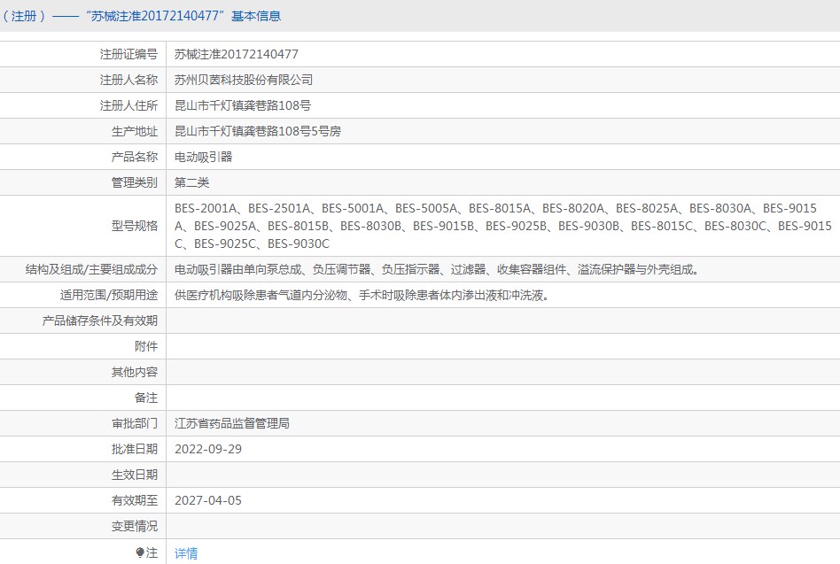The height and width of the screenshot is (564, 840).
Task: Select the 注册人名称 label
Action: click(128, 80)
